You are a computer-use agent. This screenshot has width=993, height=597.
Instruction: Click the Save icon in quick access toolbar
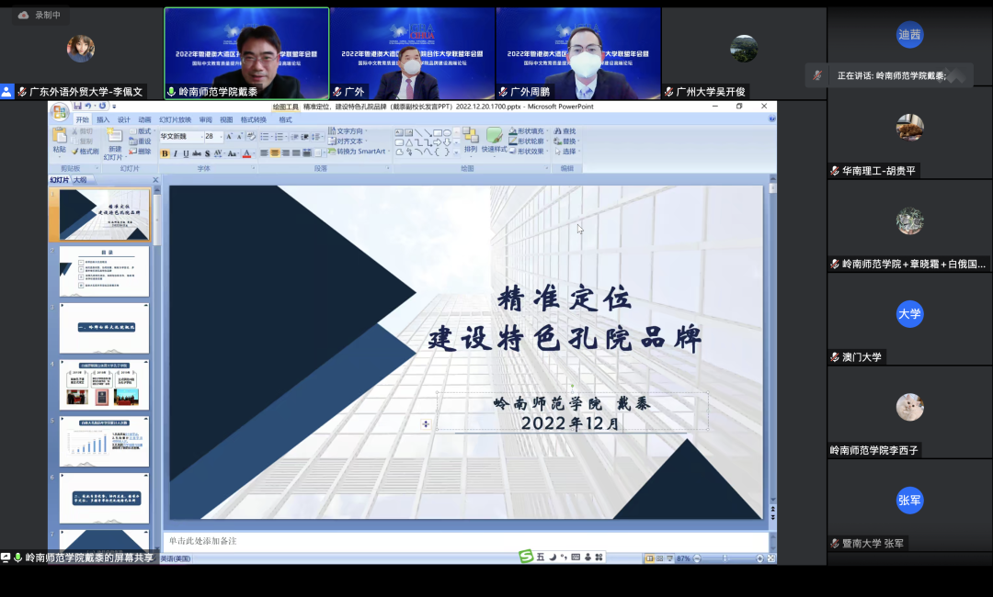point(78,107)
